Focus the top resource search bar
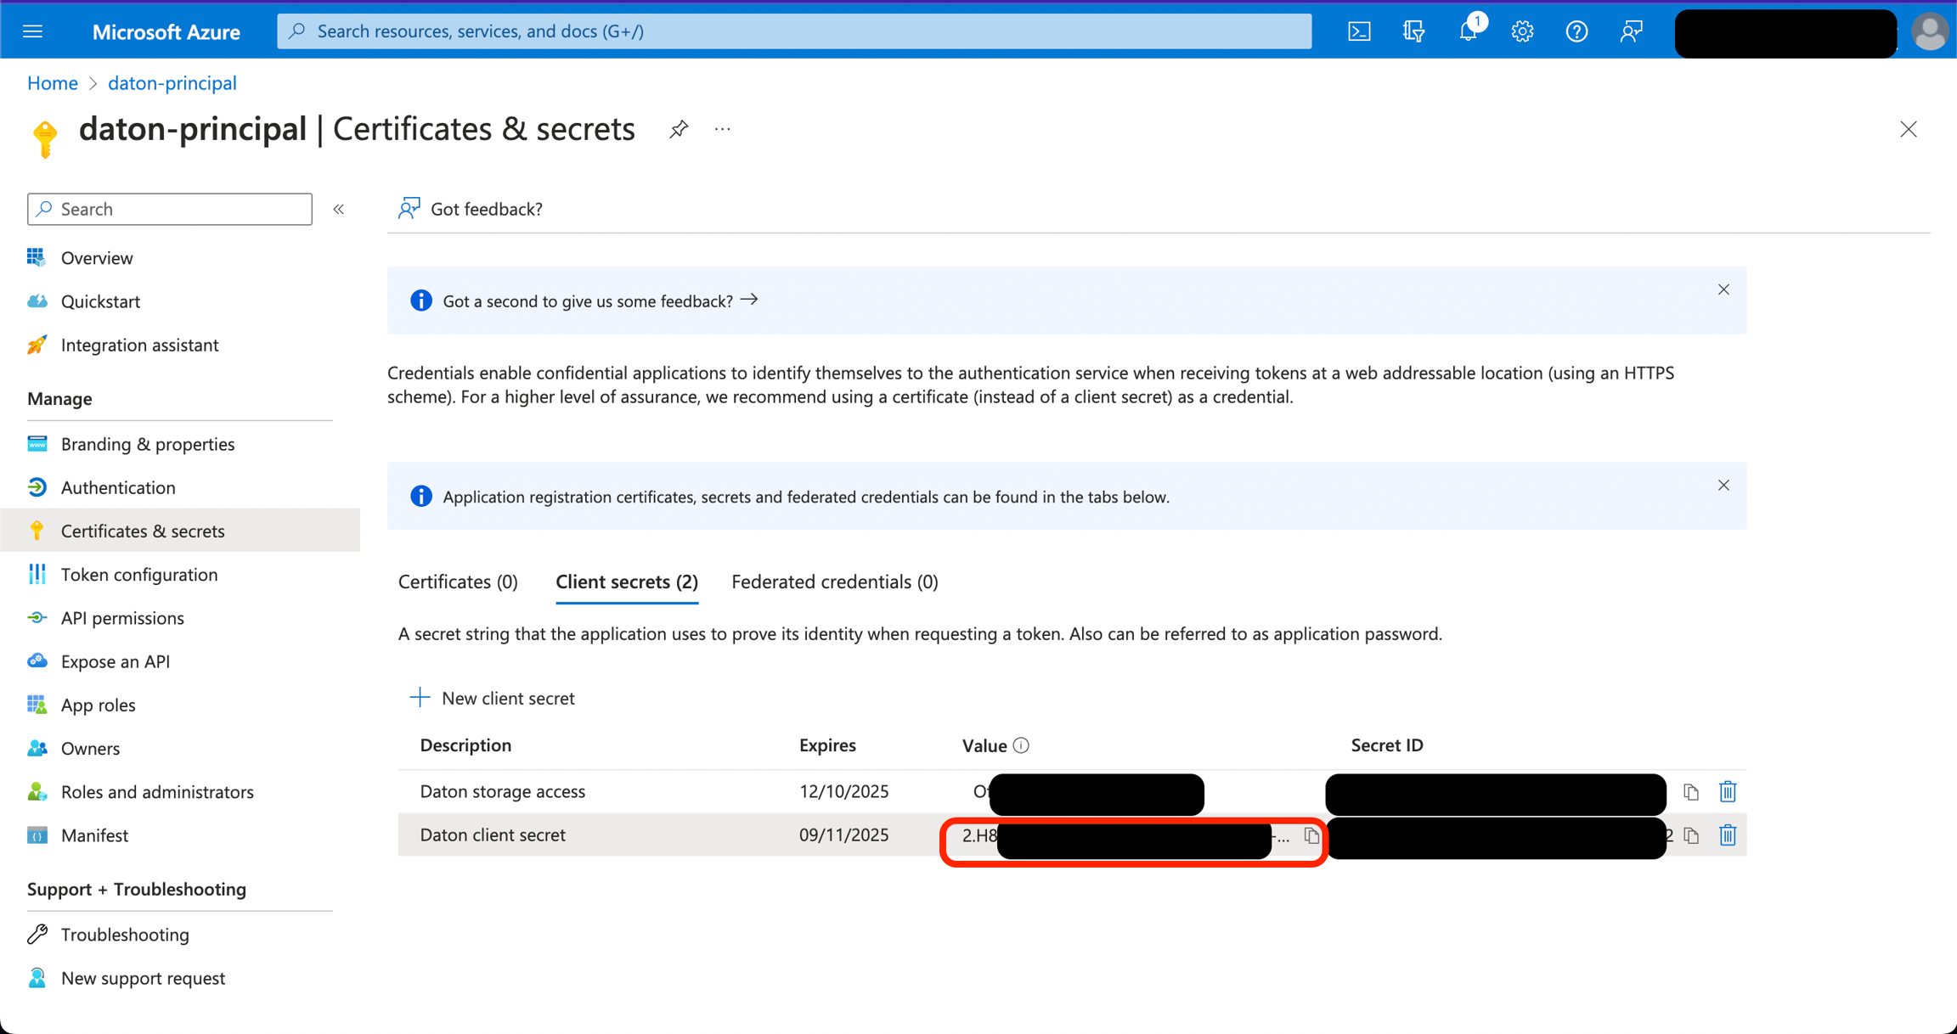1957x1034 pixels. coord(794,31)
